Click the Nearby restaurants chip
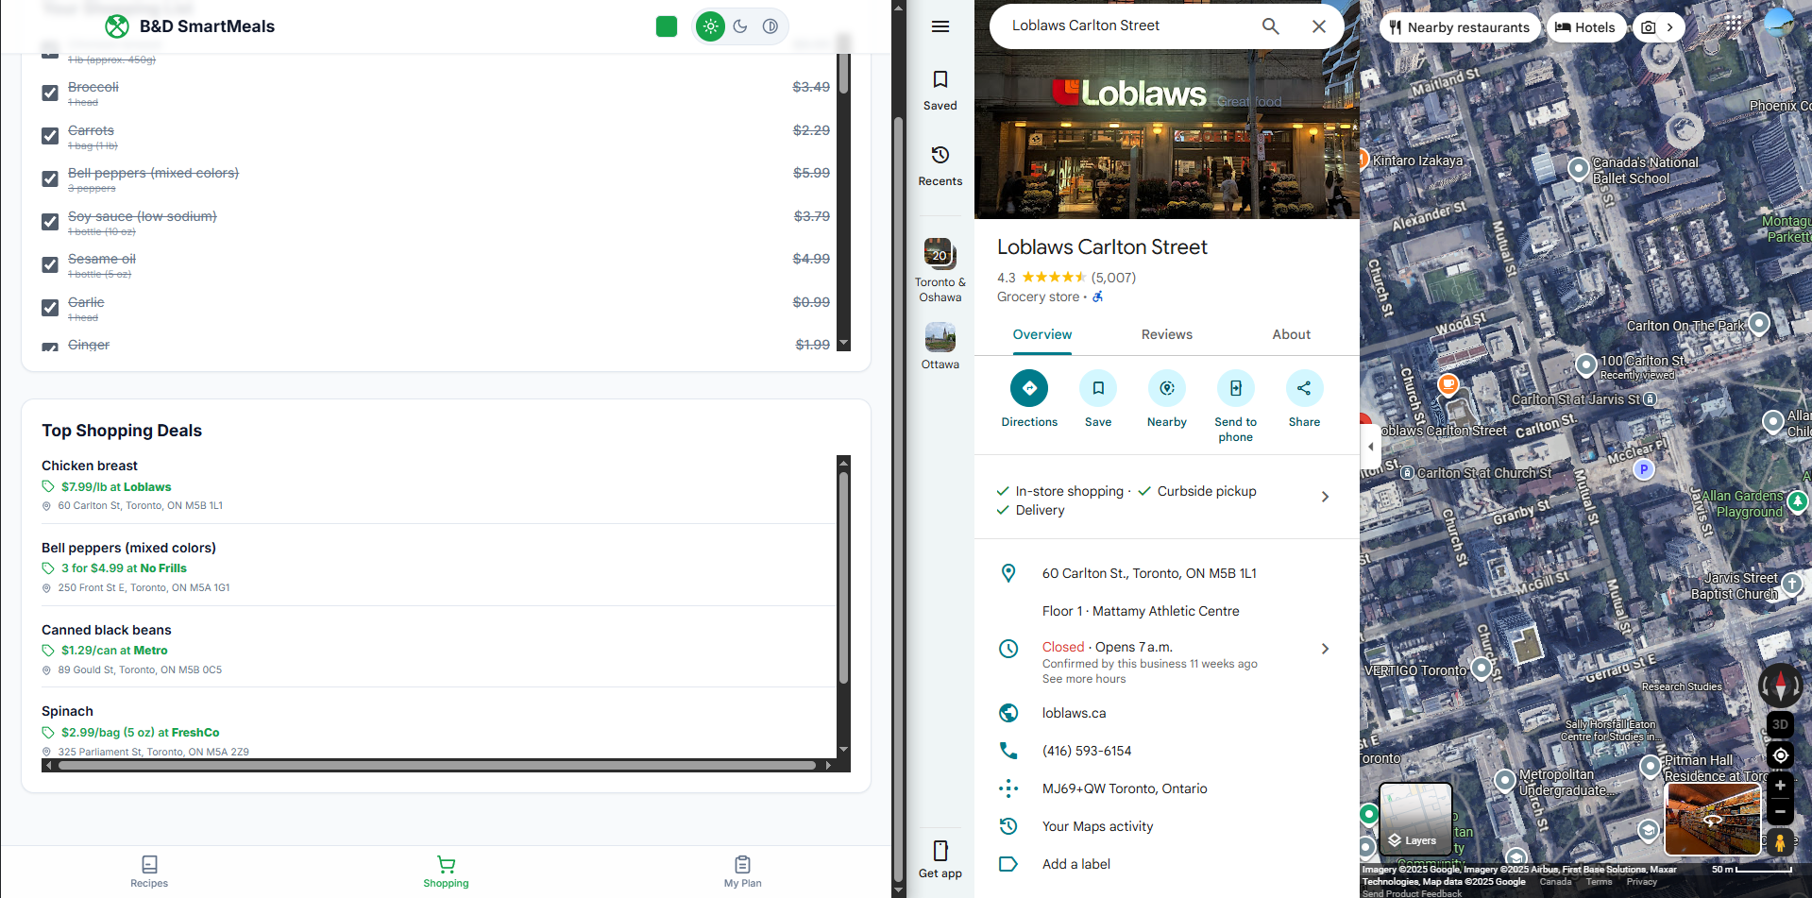 pos(1460,27)
